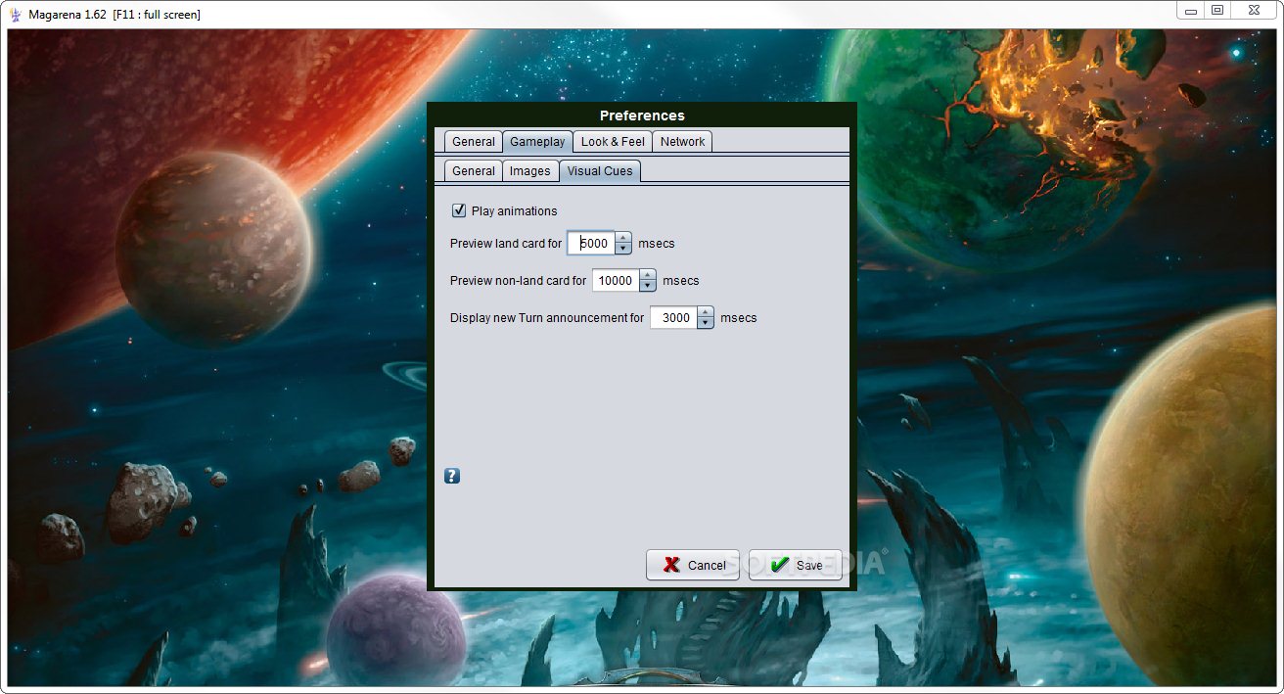Increase the land card preview time
Screen dimensions: 1284x694
[x=623, y=237]
